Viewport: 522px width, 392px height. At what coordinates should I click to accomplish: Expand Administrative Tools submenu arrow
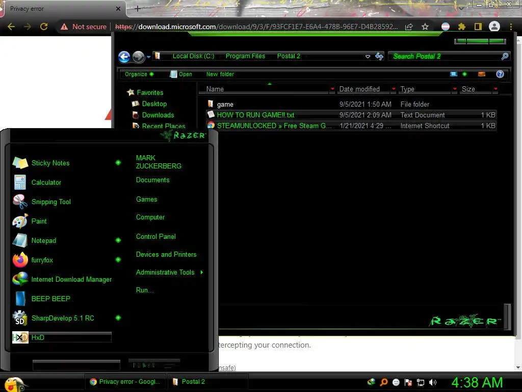pyautogui.click(x=202, y=273)
